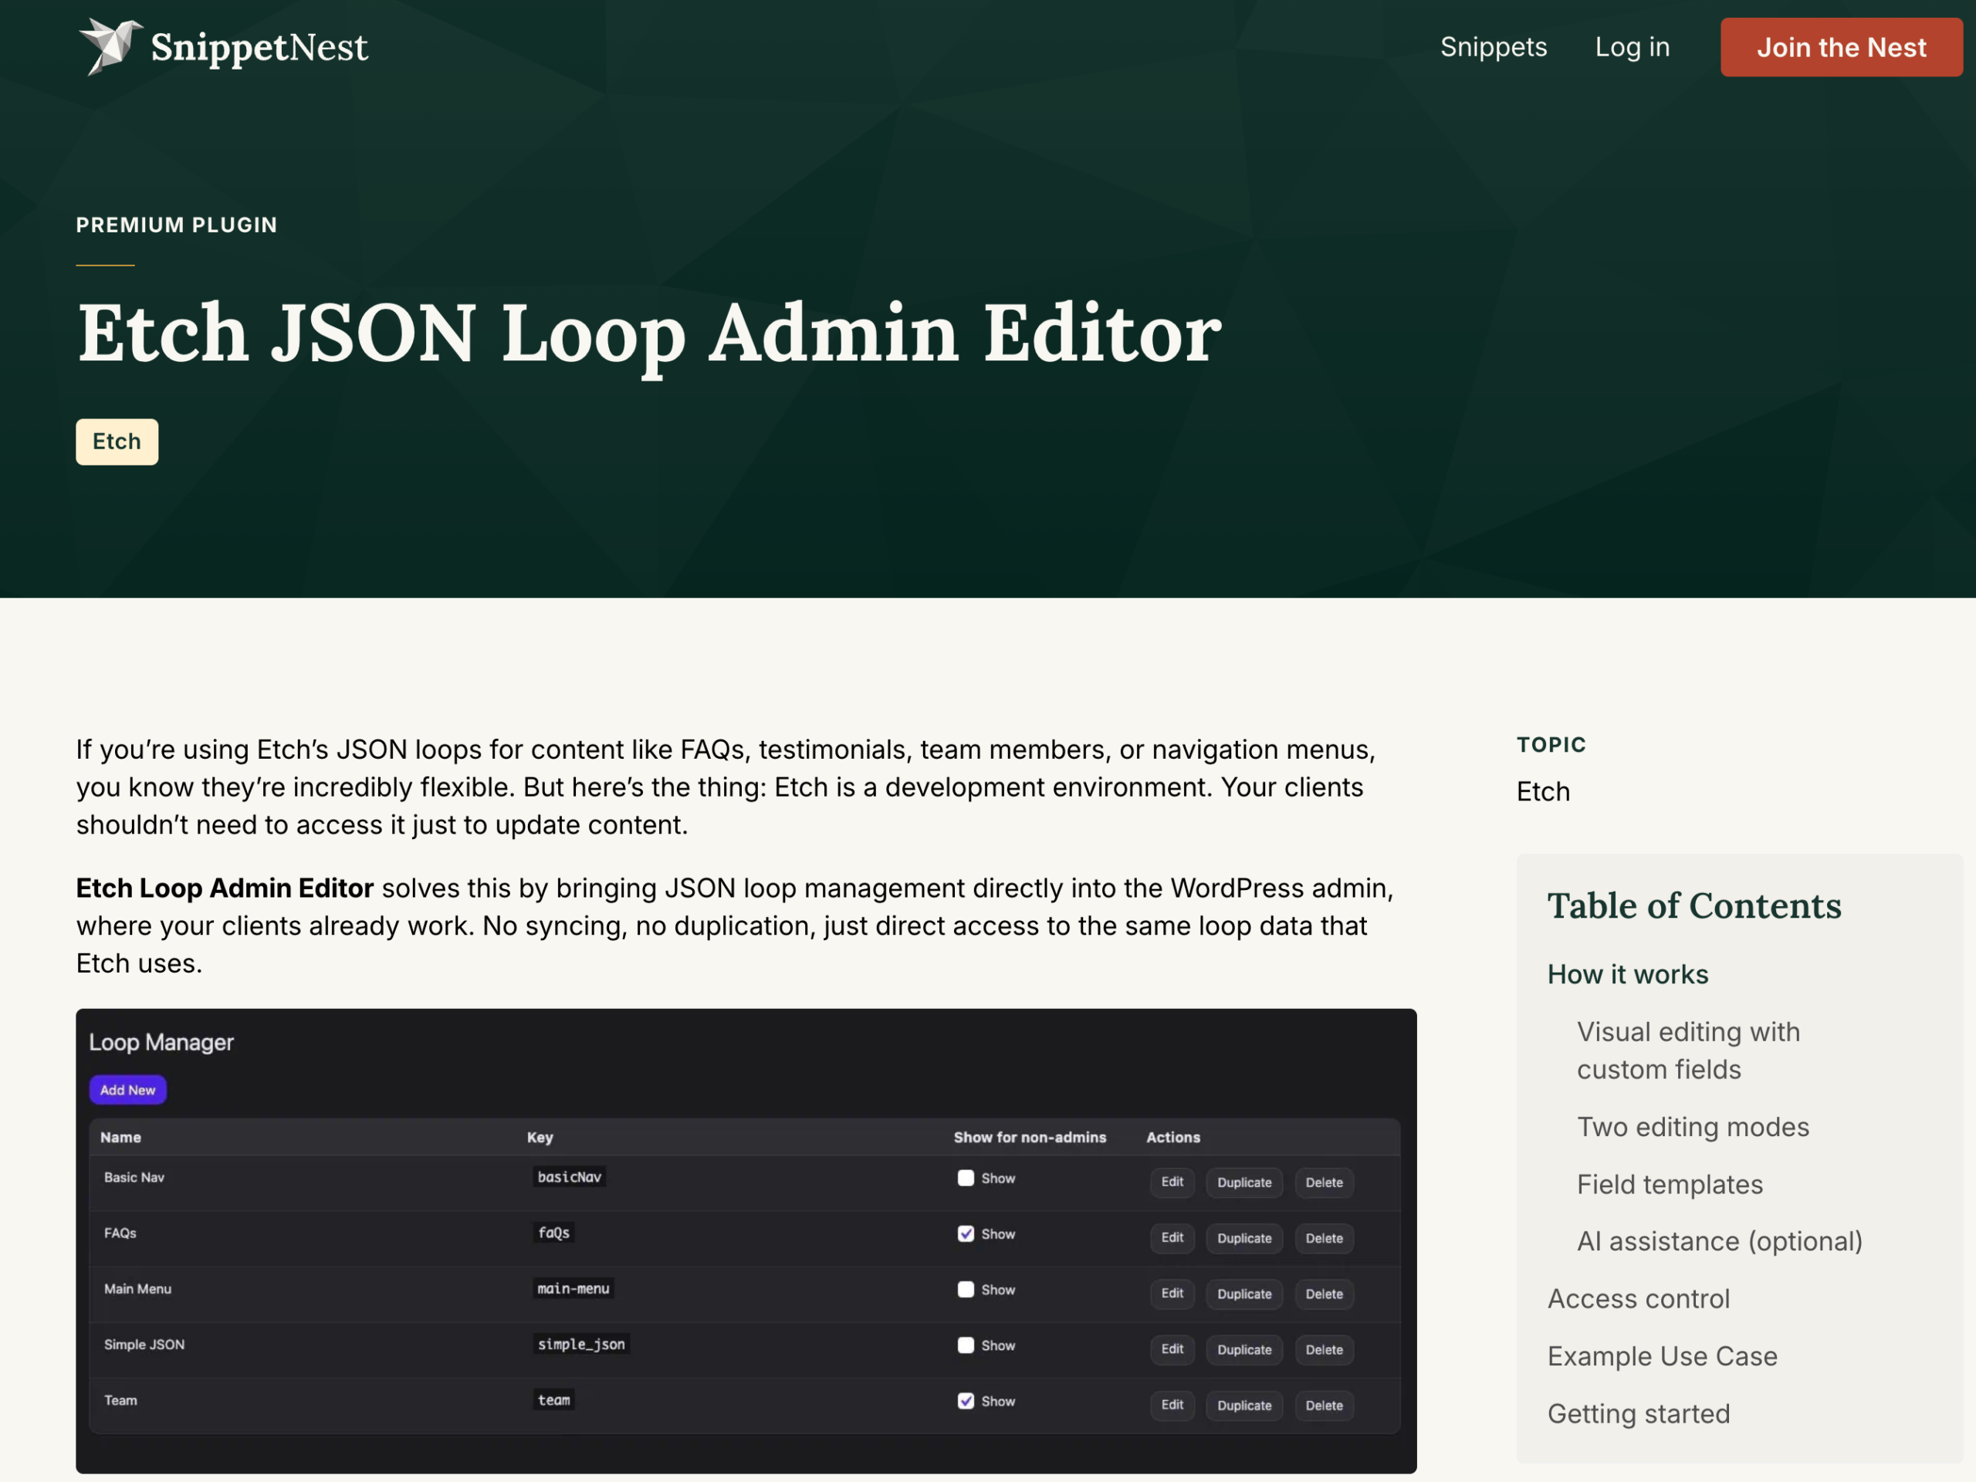The height and width of the screenshot is (1482, 1976).
Task: Navigate to Field templates
Action: [1670, 1185]
